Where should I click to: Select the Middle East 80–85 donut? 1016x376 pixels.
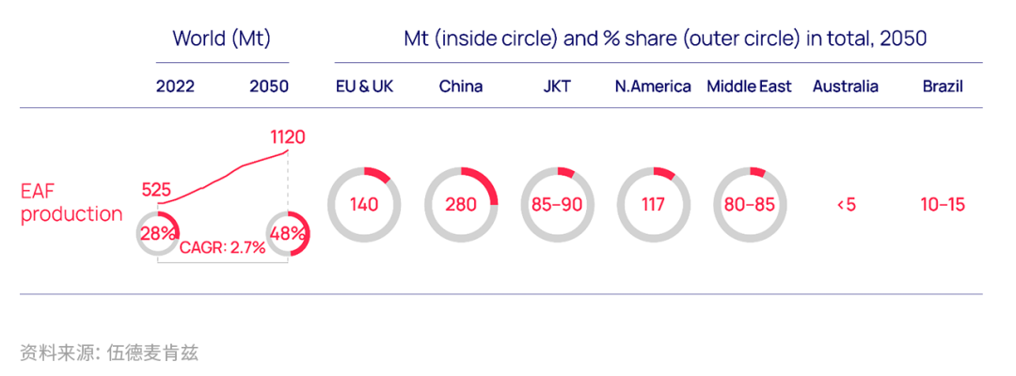pos(750,205)
